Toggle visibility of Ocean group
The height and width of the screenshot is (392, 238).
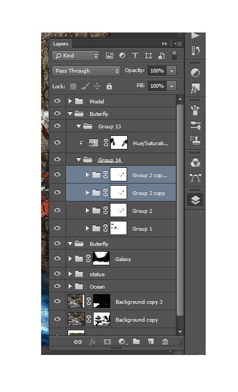(57, 286)
